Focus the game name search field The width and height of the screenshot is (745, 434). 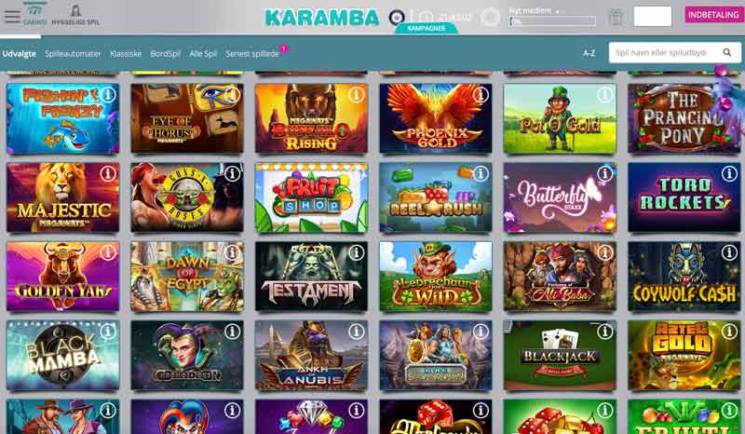click(x=665, y=52)
